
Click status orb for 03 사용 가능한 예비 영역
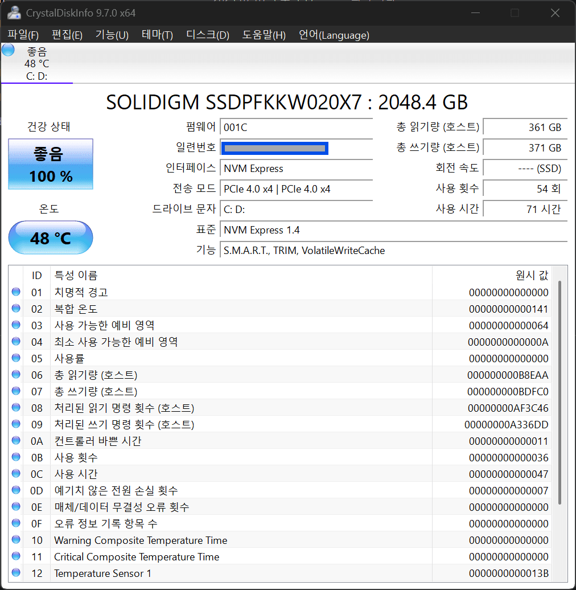(16, 325)
